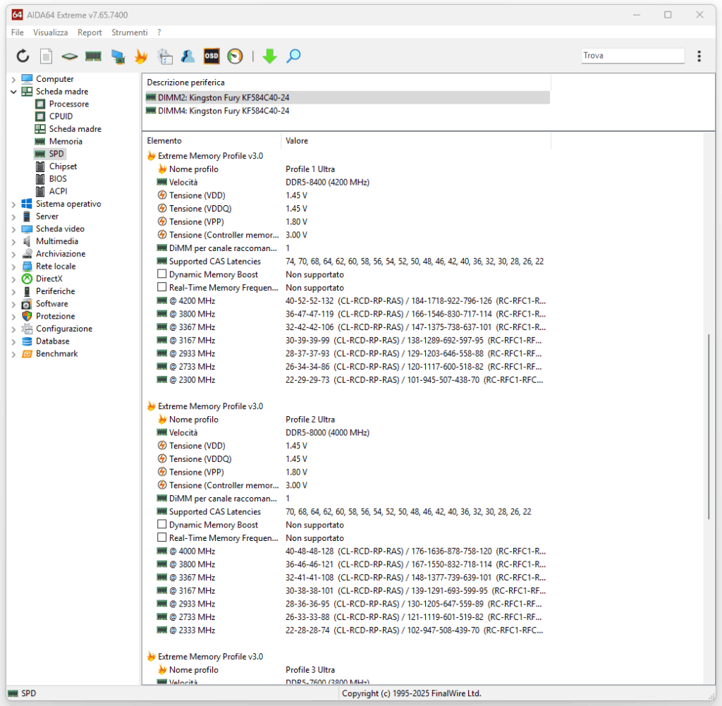Viewport: 722px width, 706px height.
Task: Click the blue magnifier toolbar icon
Action: pyautogui.click(x=293, y=56)
